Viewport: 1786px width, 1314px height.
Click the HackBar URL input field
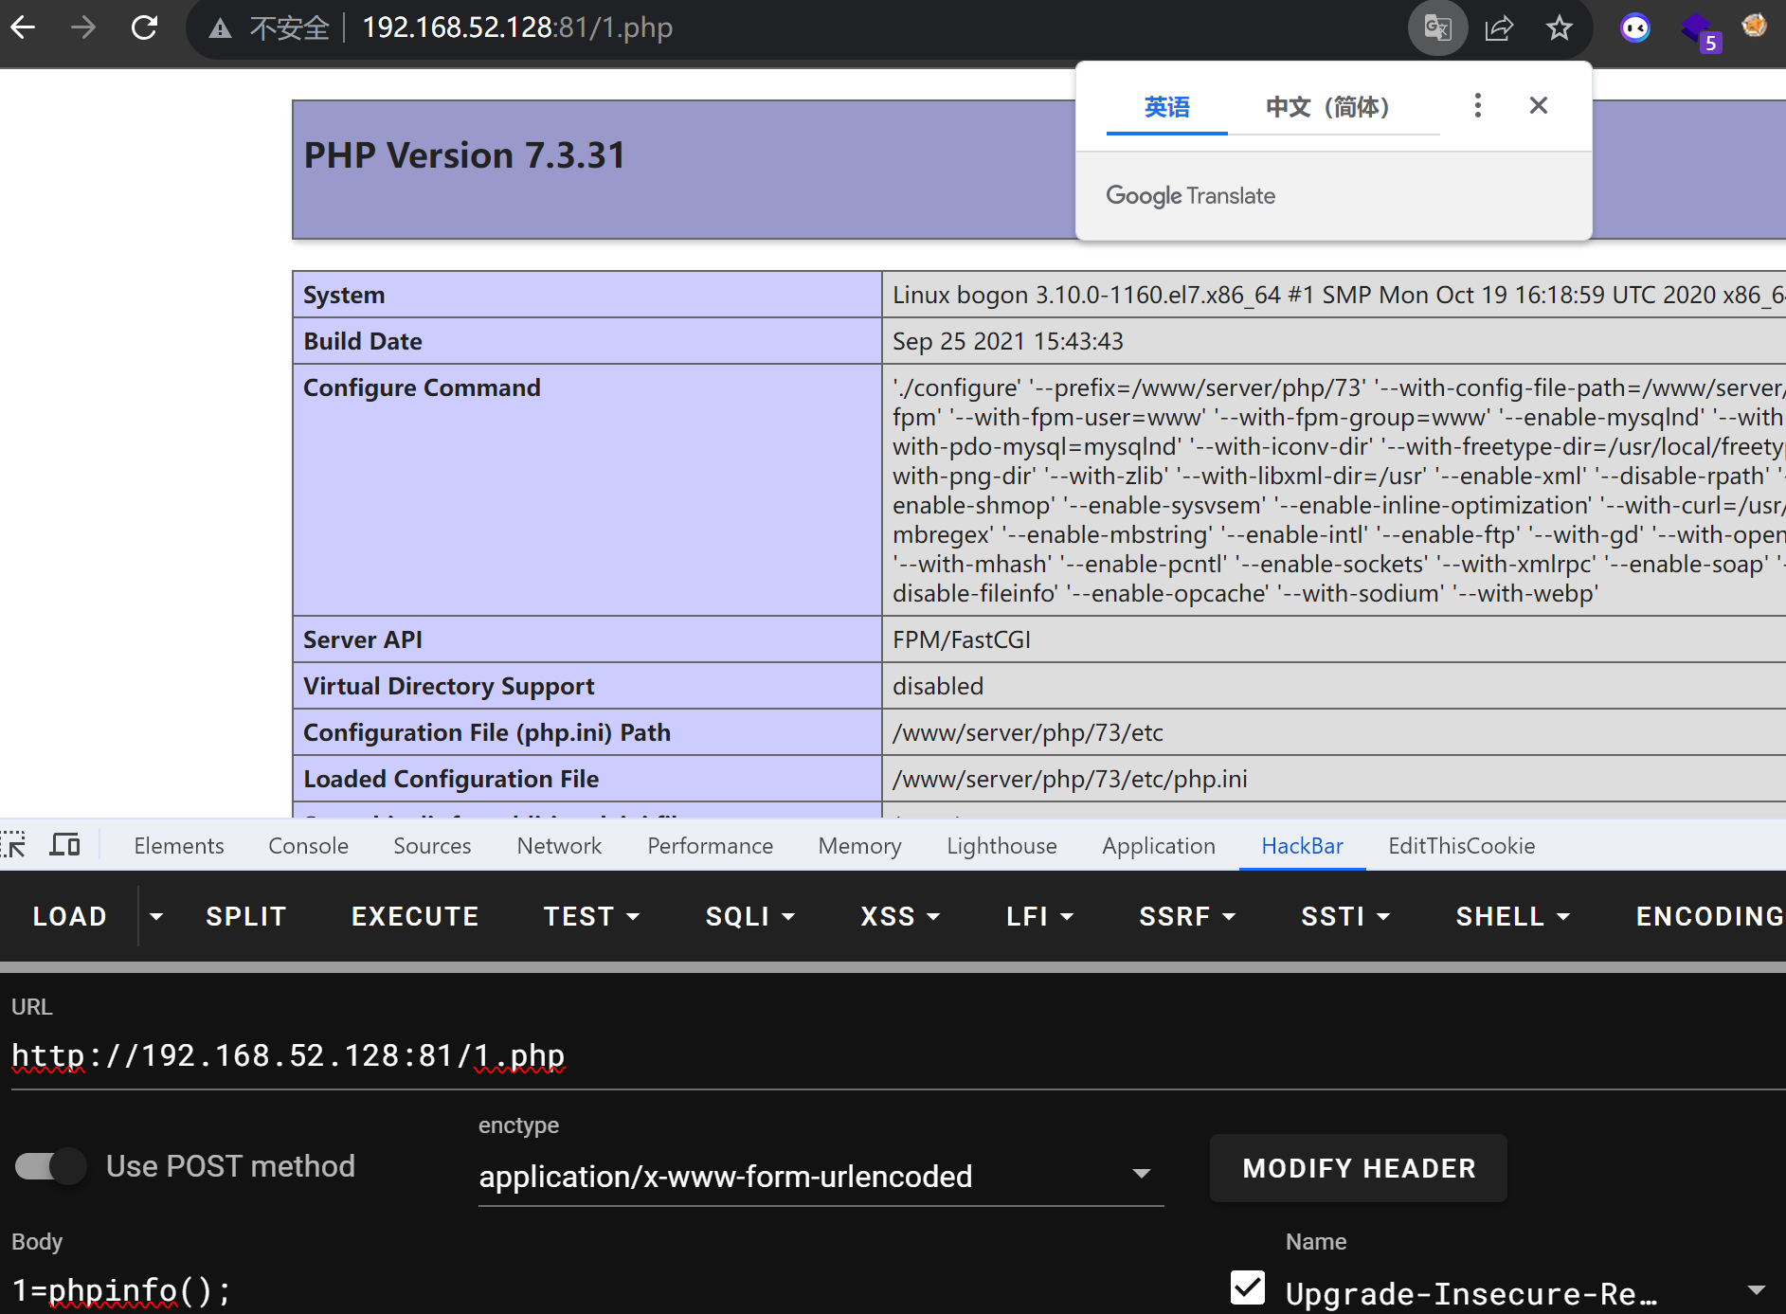(x=898, y=1055)
